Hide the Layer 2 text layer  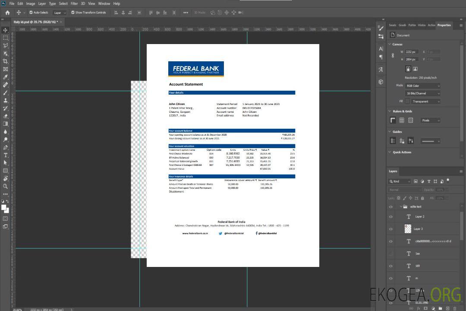[391, 217]
